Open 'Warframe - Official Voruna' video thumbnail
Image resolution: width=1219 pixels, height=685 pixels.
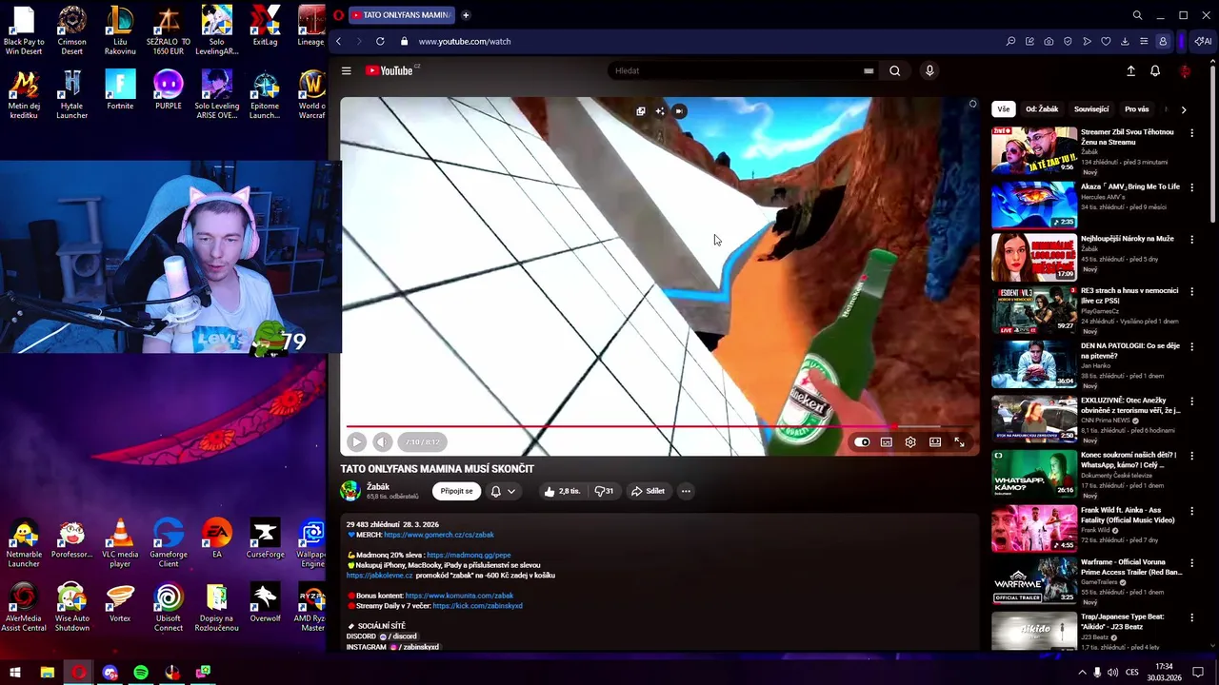point(1034,580)
